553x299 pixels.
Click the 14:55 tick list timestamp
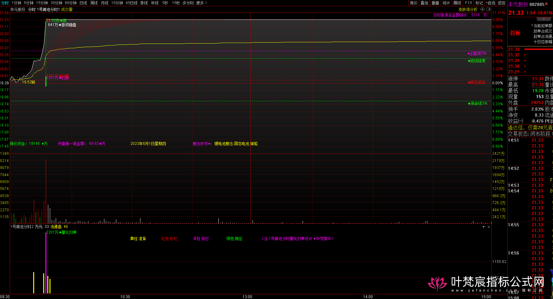tap(513, 225)
